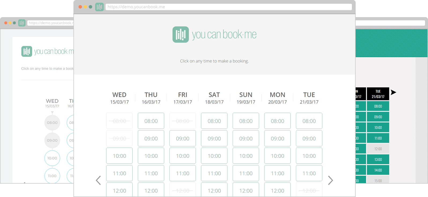Book Friday 17/03/17 at 09:00 in front window

(x=183, y=138)
